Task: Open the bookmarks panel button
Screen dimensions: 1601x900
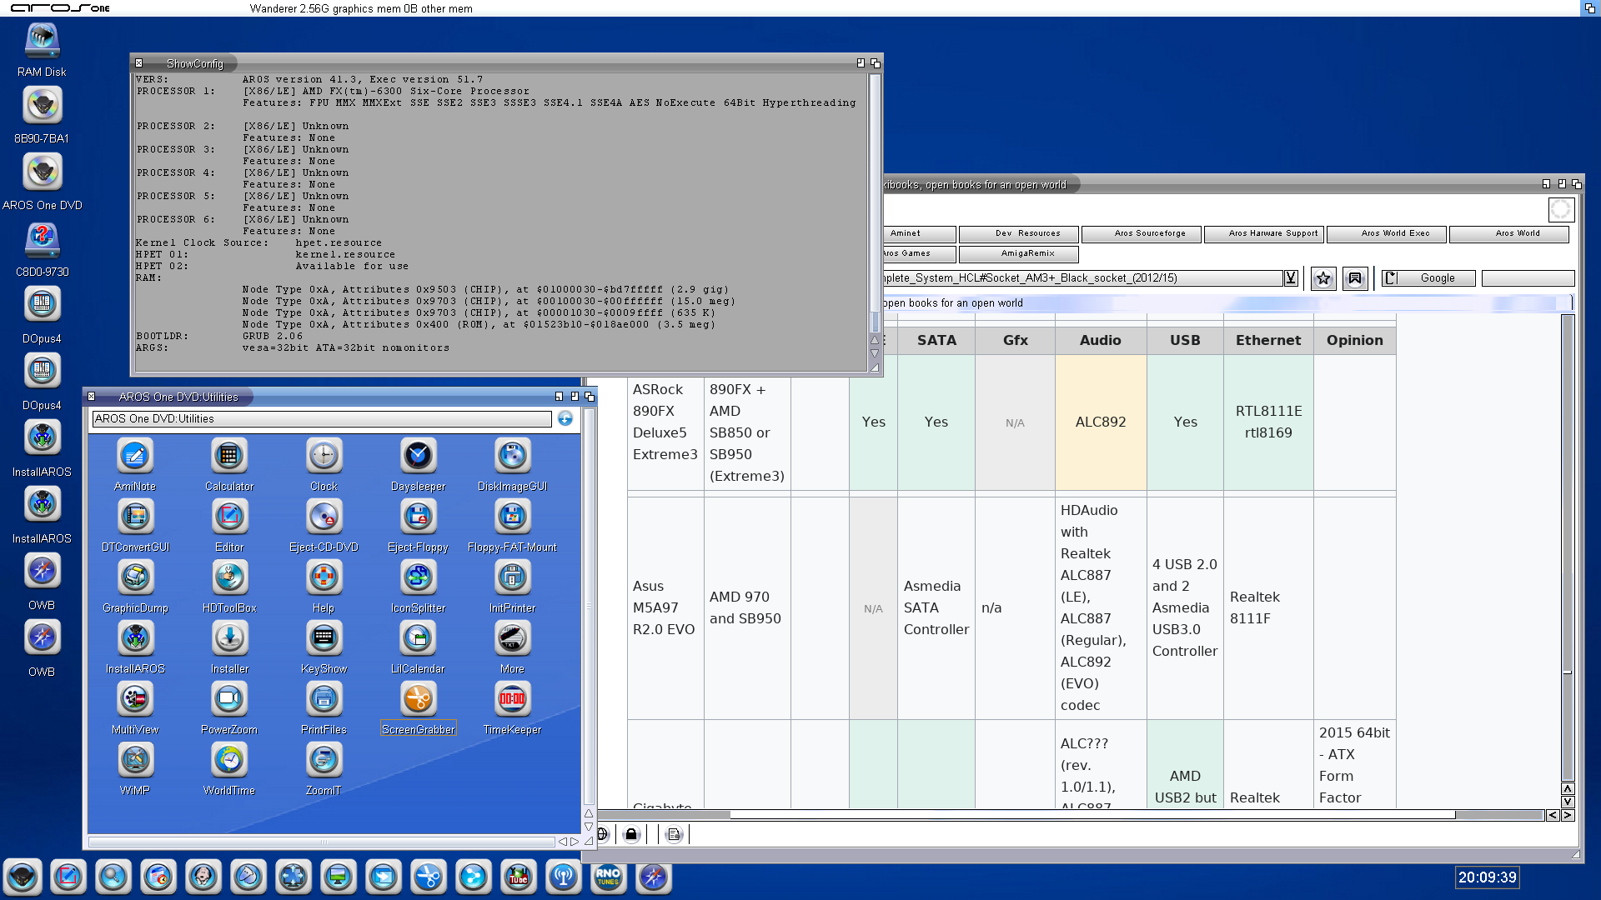Action: click(x=1355, y=278)
